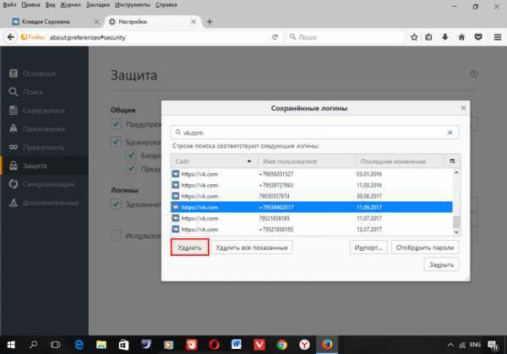Open the help icon next to Защита heading
Screen dimensions: 507x354
[x=474, y=74]
